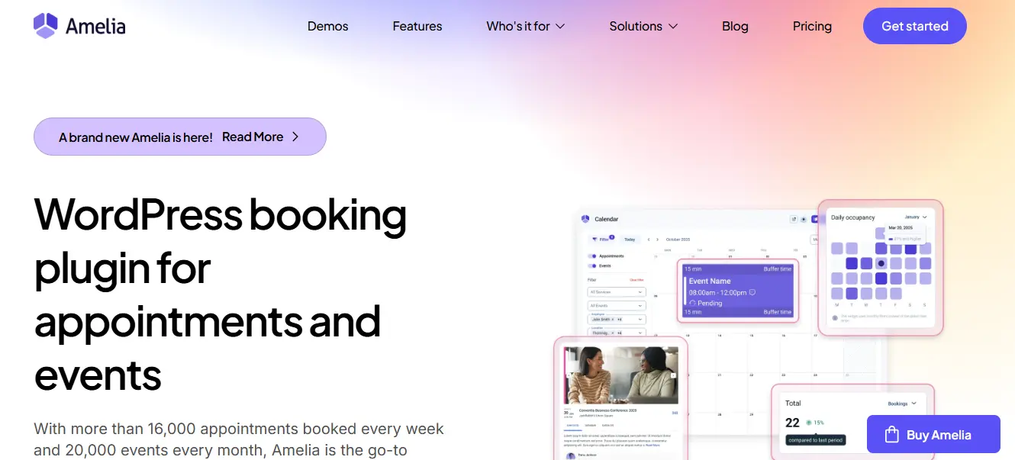Toggle the Appointments switch in the preview
The width and height of the screenshot is (1015, 460).
click(x=591, y=256)
